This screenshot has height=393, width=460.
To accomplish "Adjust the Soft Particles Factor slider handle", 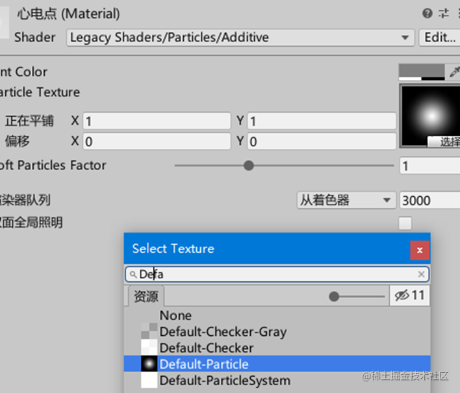I will click(x=248, y=166).
